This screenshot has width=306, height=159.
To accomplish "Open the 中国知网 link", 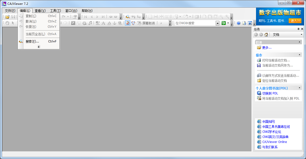I will point(269,122).
